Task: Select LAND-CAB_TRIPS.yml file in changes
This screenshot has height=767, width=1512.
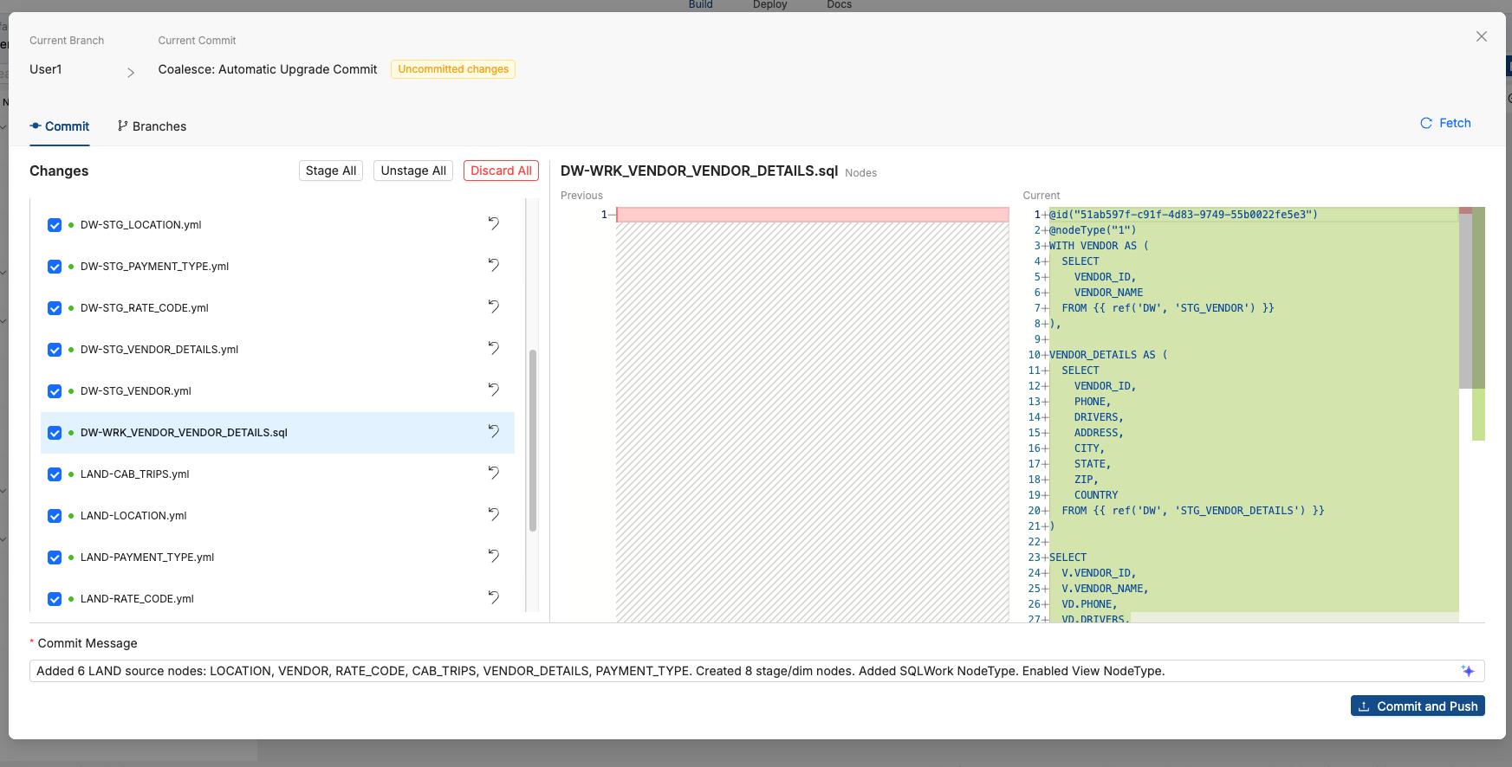Action: point(135,474)
